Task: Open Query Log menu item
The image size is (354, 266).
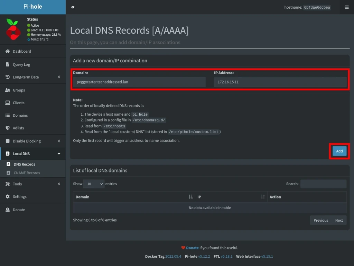Action: 33,64
